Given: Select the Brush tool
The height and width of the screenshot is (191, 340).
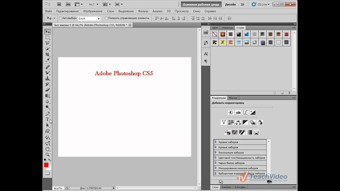Looking at the screenshot, I should [48, 72].
